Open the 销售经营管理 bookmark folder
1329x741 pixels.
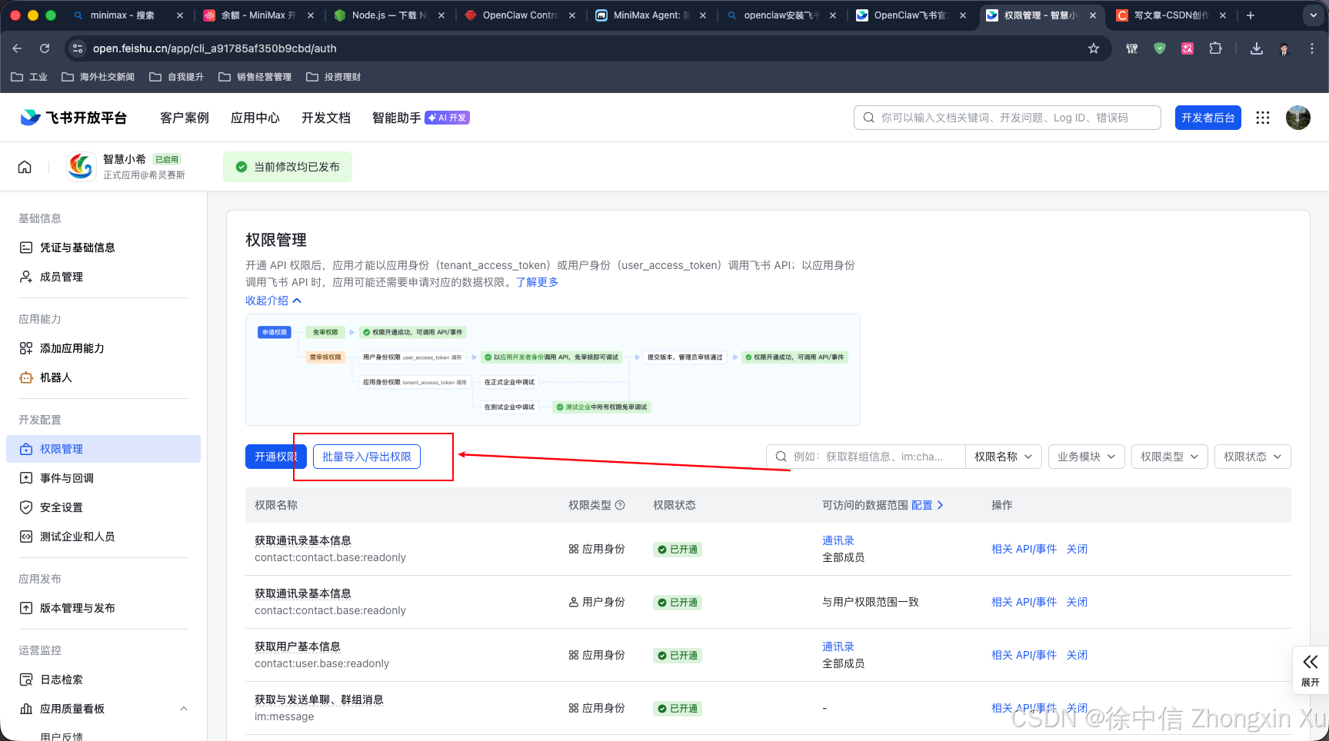[x=255, y=77]
